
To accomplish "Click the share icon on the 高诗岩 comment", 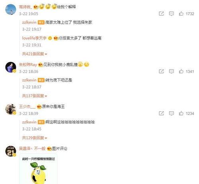I will (161, 14).
